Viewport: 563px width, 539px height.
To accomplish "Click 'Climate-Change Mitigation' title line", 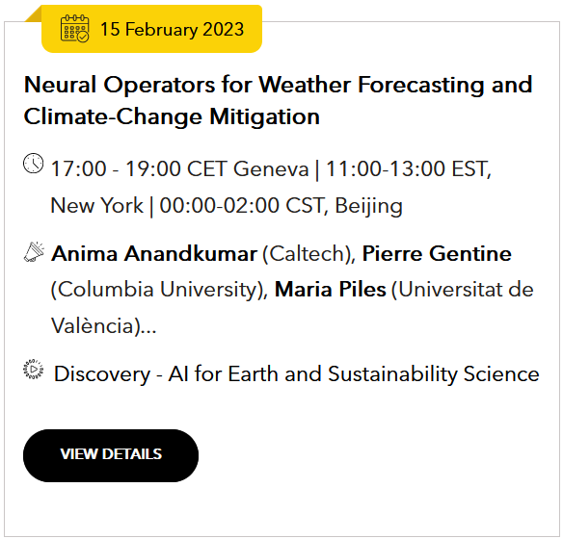I will (x=172, y=117).
